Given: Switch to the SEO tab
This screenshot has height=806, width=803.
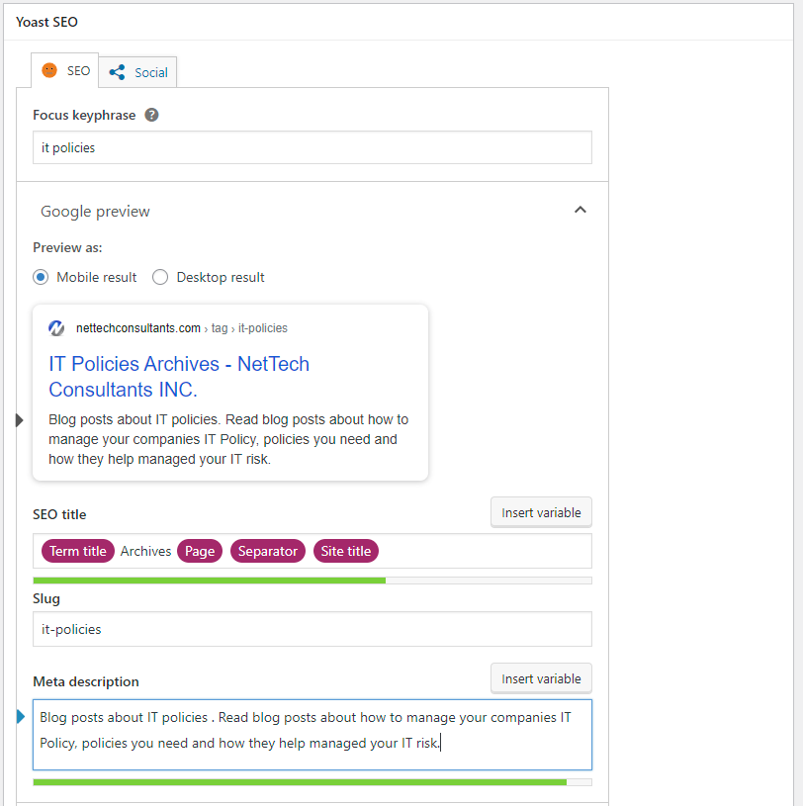Looking at the screenshot, I should click(x=78, y=70).
